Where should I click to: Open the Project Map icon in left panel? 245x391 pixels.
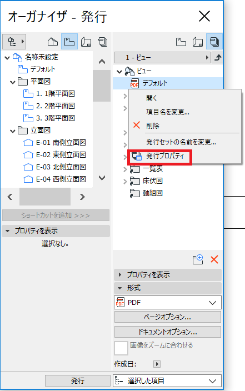point(53,42)
